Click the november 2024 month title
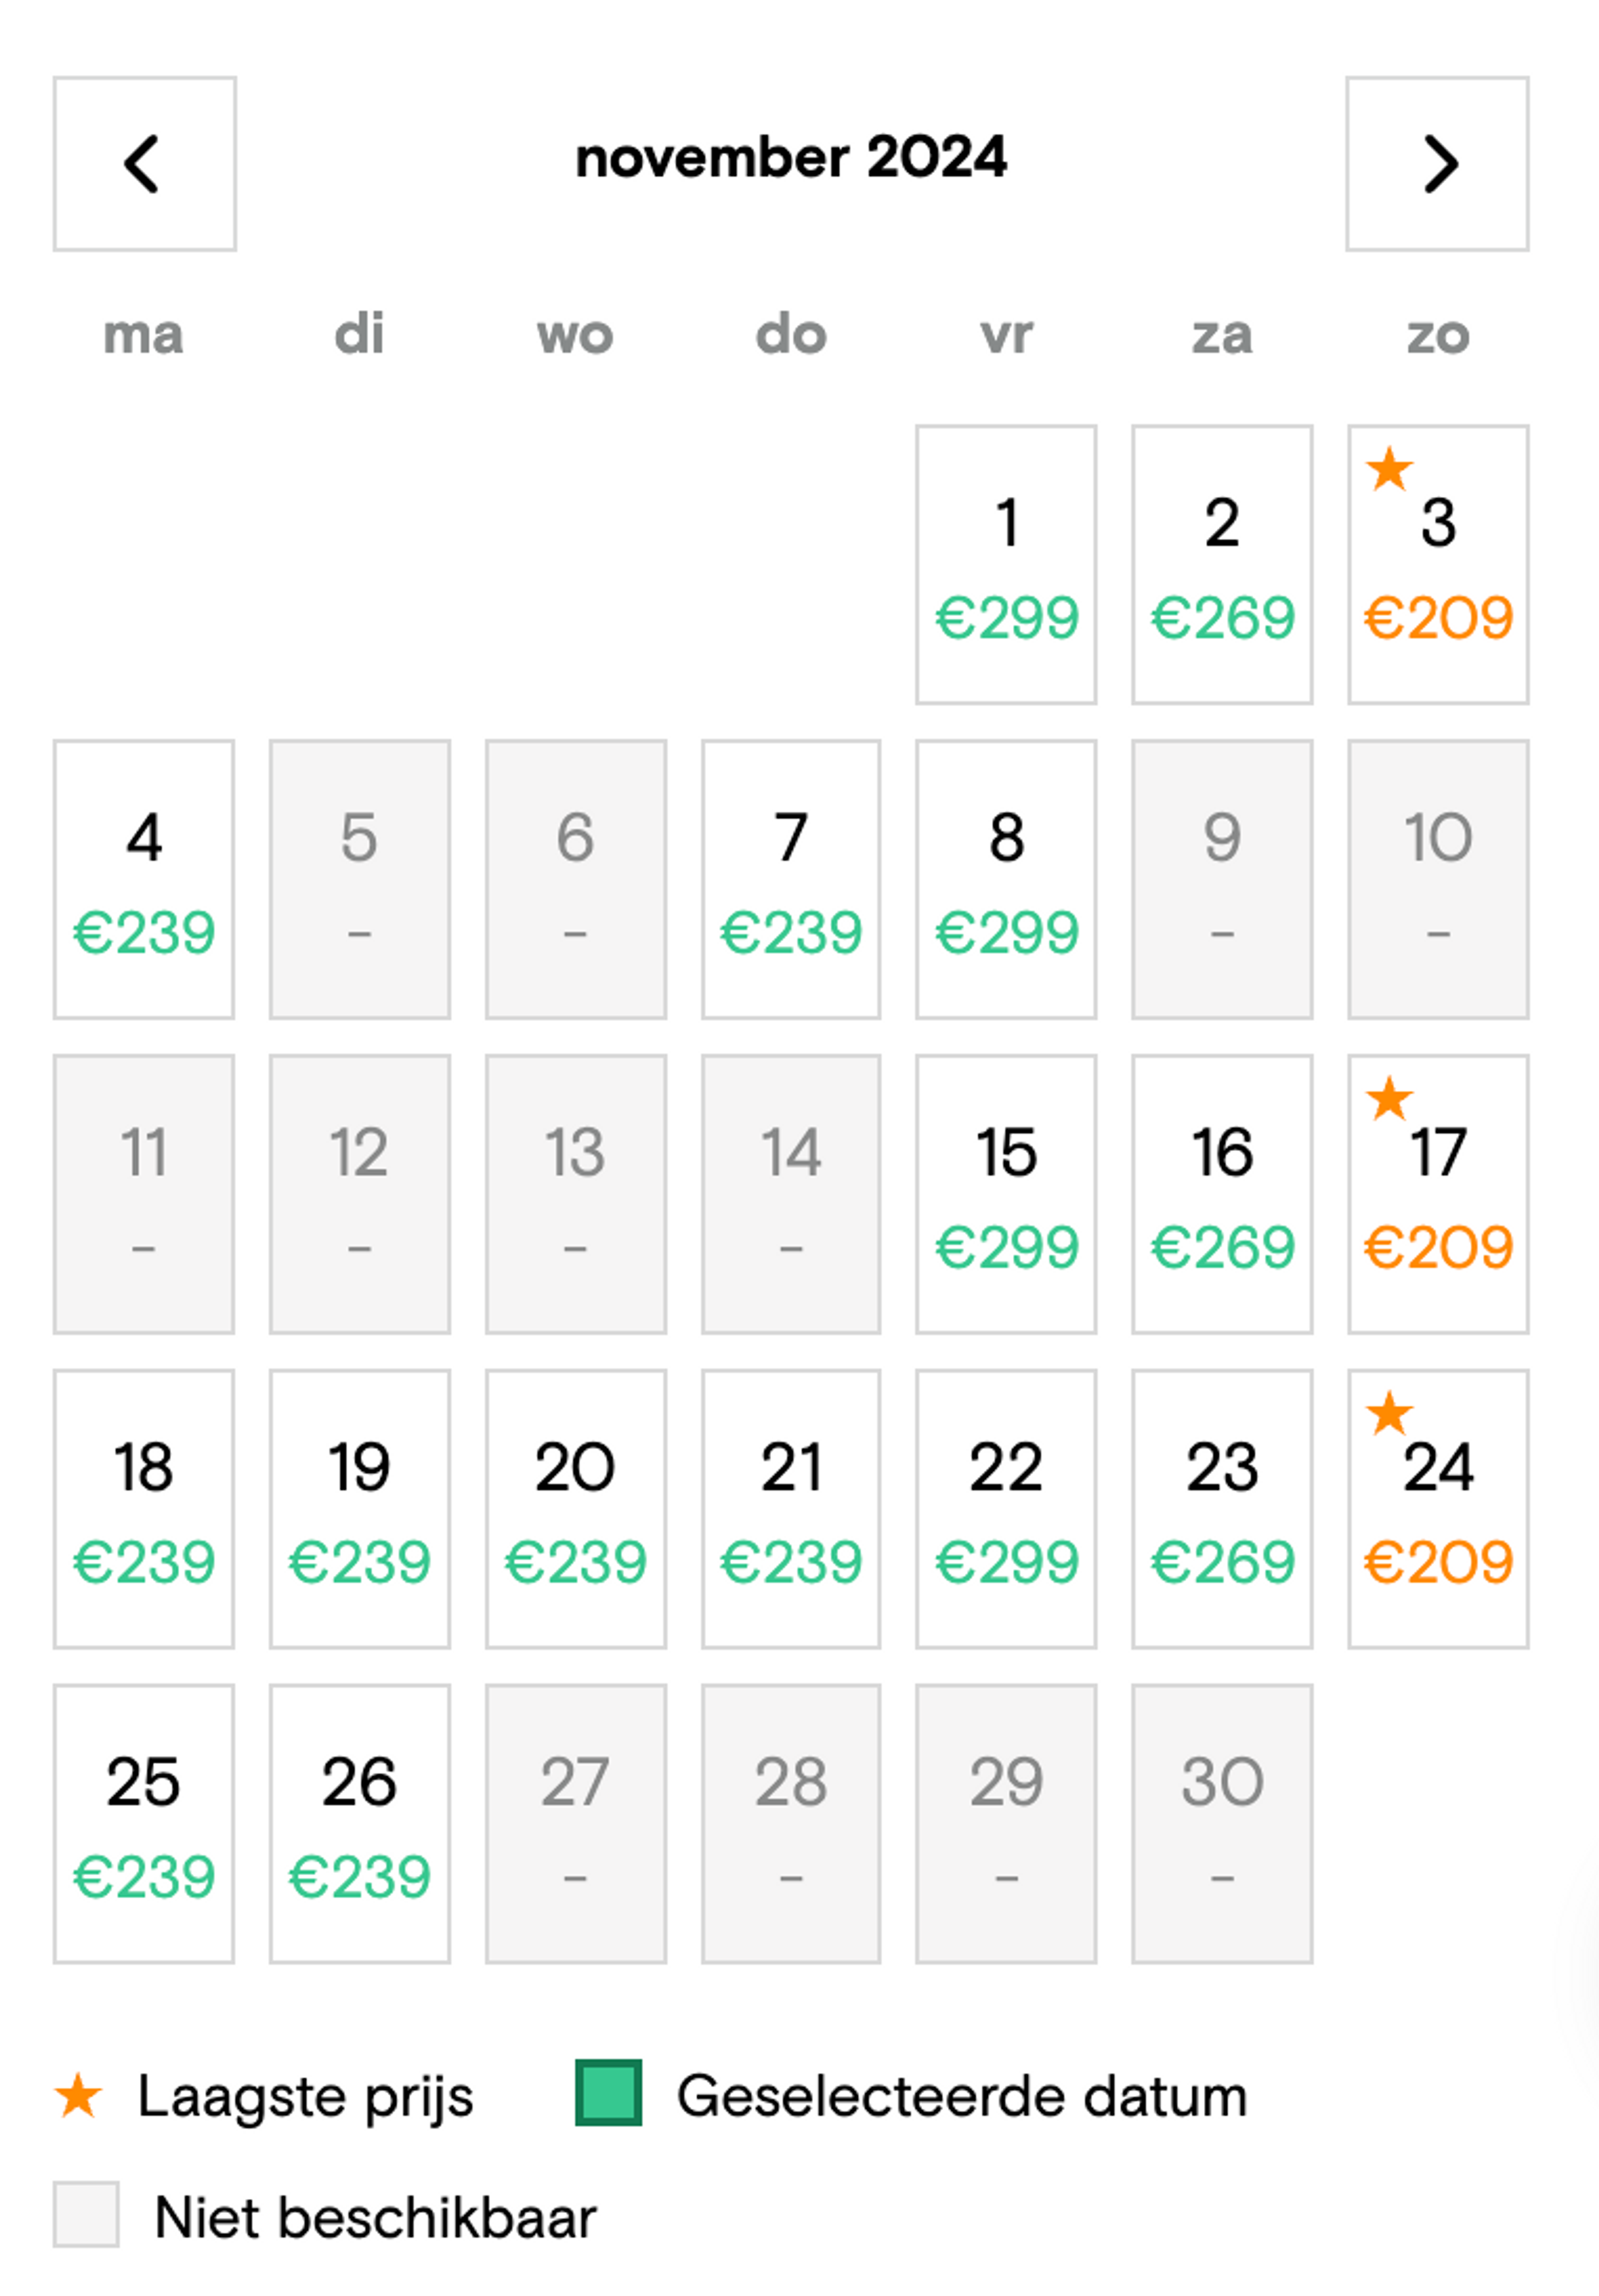The width and height of the screenshot is (1599, 2296). click(791, 158)
